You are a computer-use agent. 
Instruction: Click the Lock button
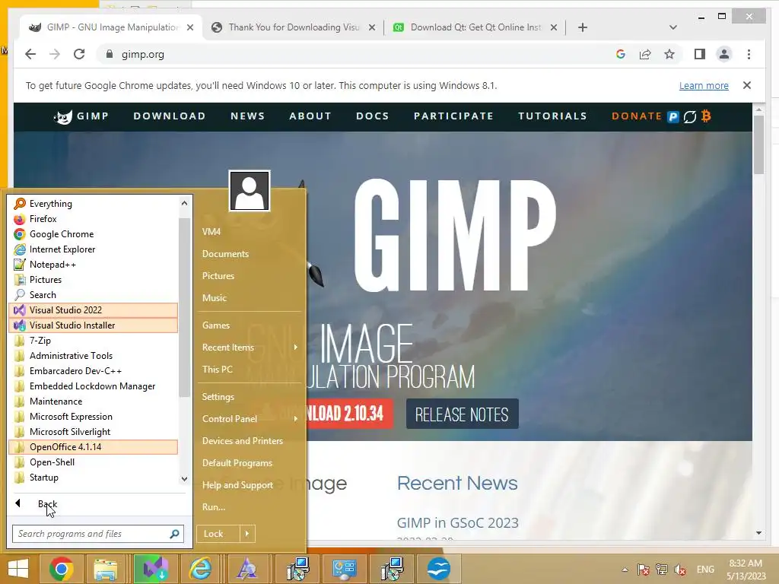218,534
